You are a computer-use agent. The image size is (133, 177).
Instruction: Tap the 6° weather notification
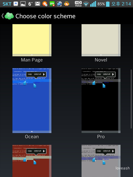point(30,4)
